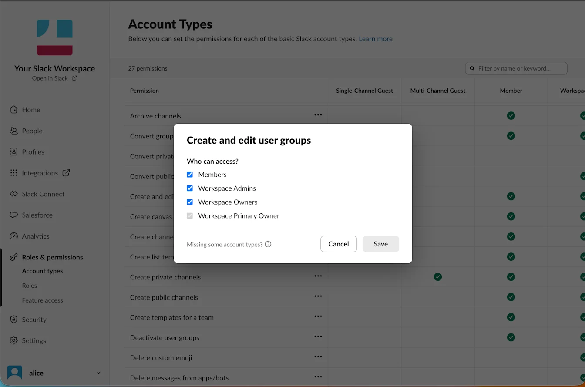Click the Integrations grid icon

[14, 173]
